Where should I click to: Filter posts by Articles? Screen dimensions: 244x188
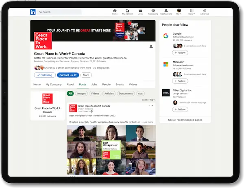pyautogui.click(x=109, y=94)
